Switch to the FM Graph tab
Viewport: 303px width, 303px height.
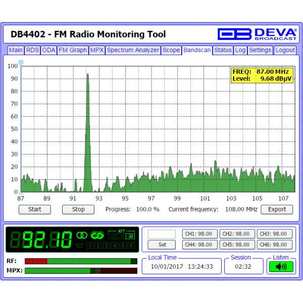point(73,50)
